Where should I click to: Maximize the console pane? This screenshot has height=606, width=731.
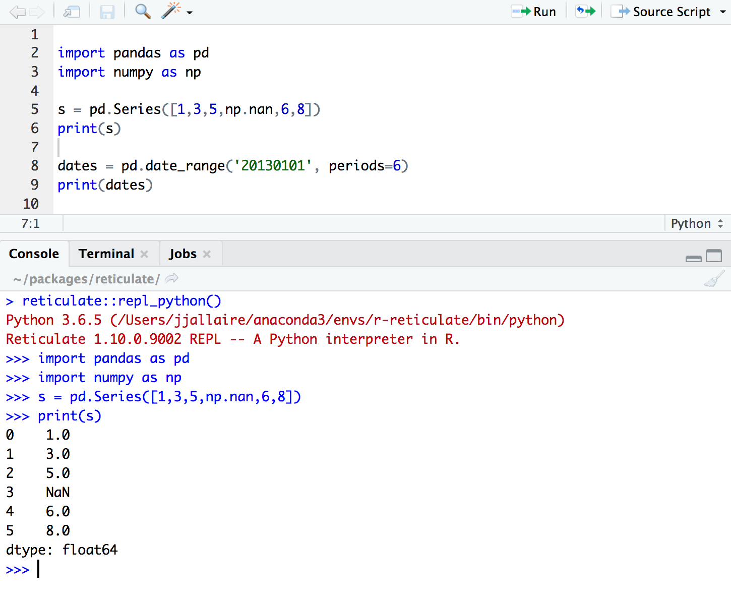pos(713,256)
